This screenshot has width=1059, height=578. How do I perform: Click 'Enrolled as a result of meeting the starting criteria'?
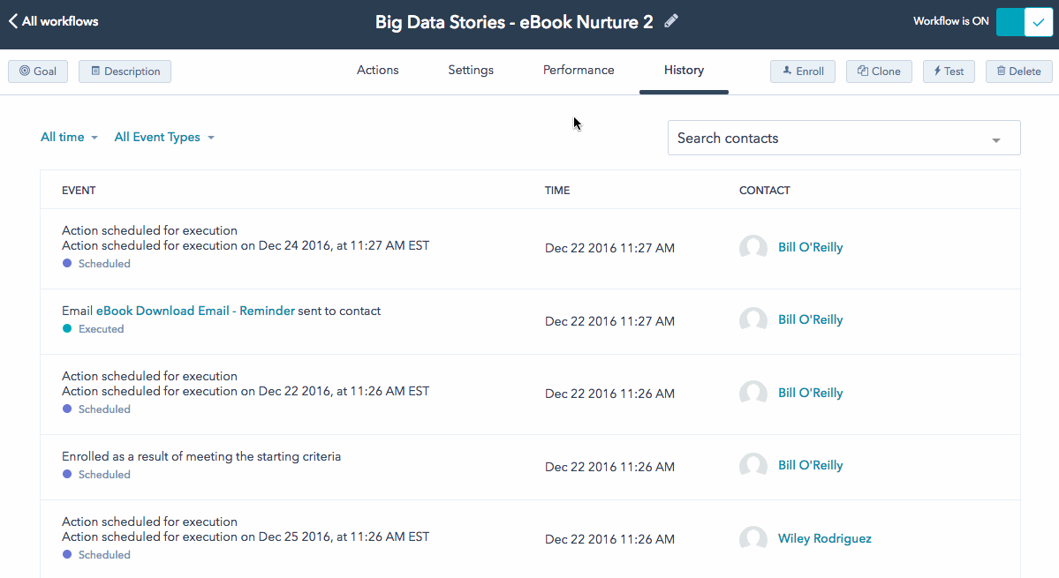[201, 456]
